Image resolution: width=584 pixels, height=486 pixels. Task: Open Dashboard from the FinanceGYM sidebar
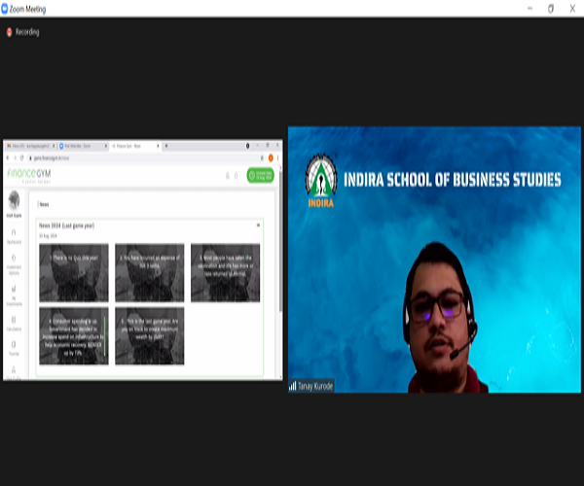(x=14, y=237)
